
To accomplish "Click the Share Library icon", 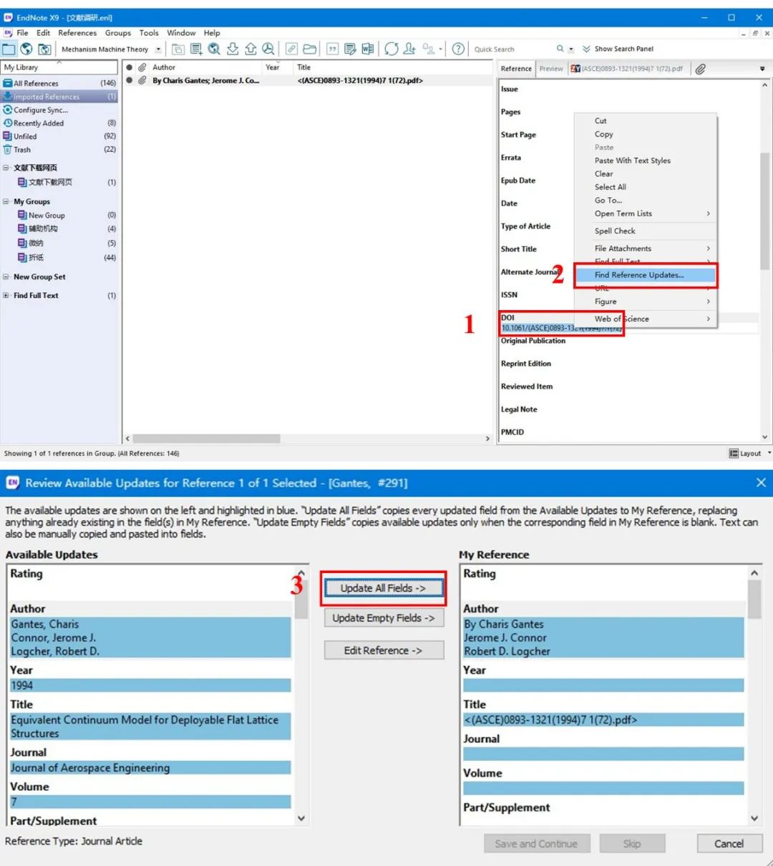I will (408, 49).
